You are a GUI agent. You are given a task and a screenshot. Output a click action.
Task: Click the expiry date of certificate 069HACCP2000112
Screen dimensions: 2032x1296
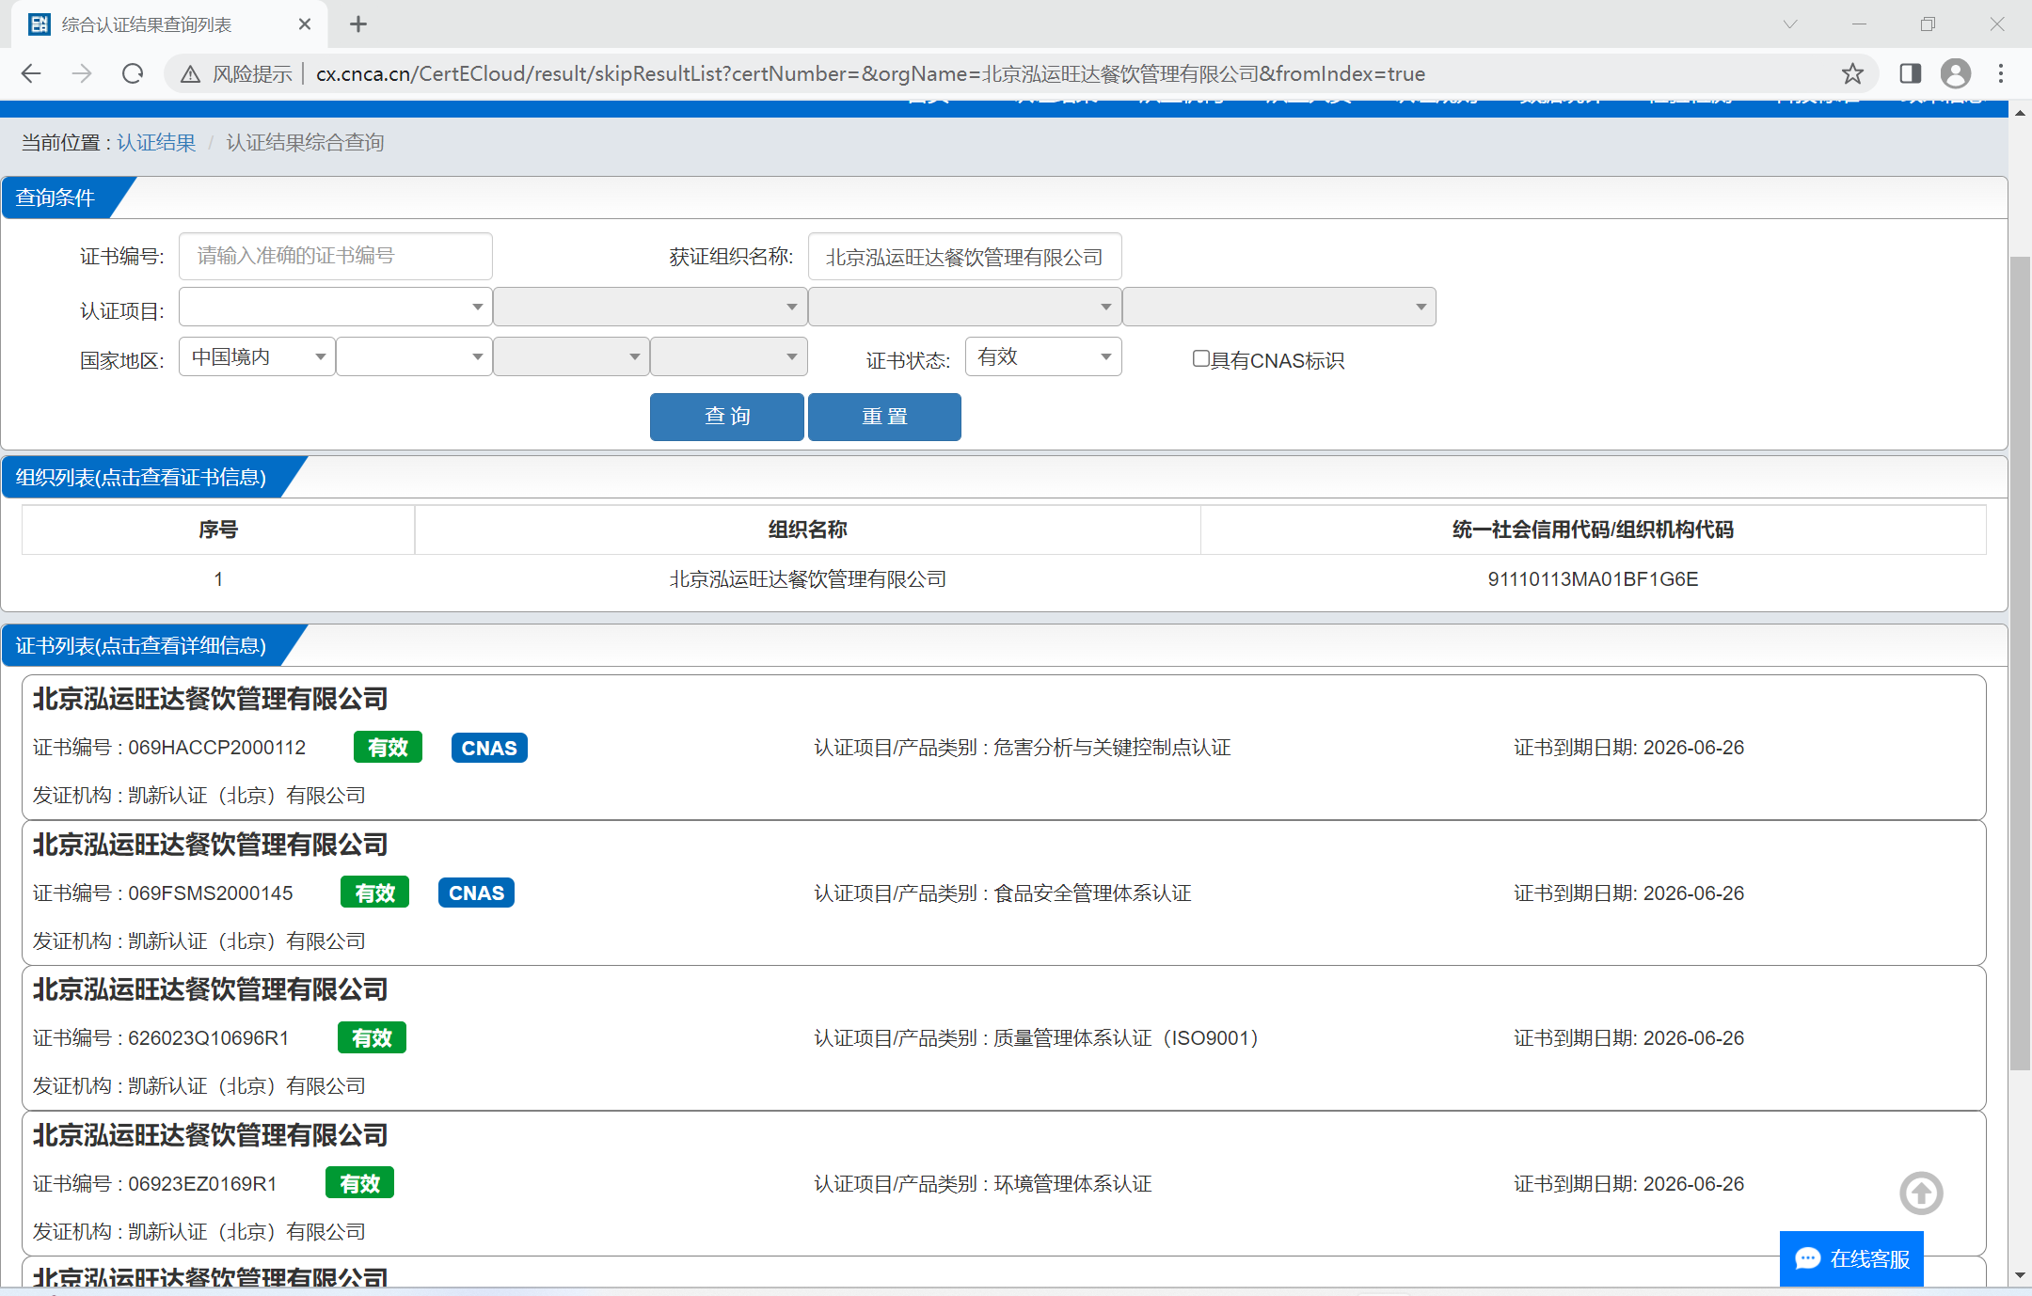pos(1693,748)
